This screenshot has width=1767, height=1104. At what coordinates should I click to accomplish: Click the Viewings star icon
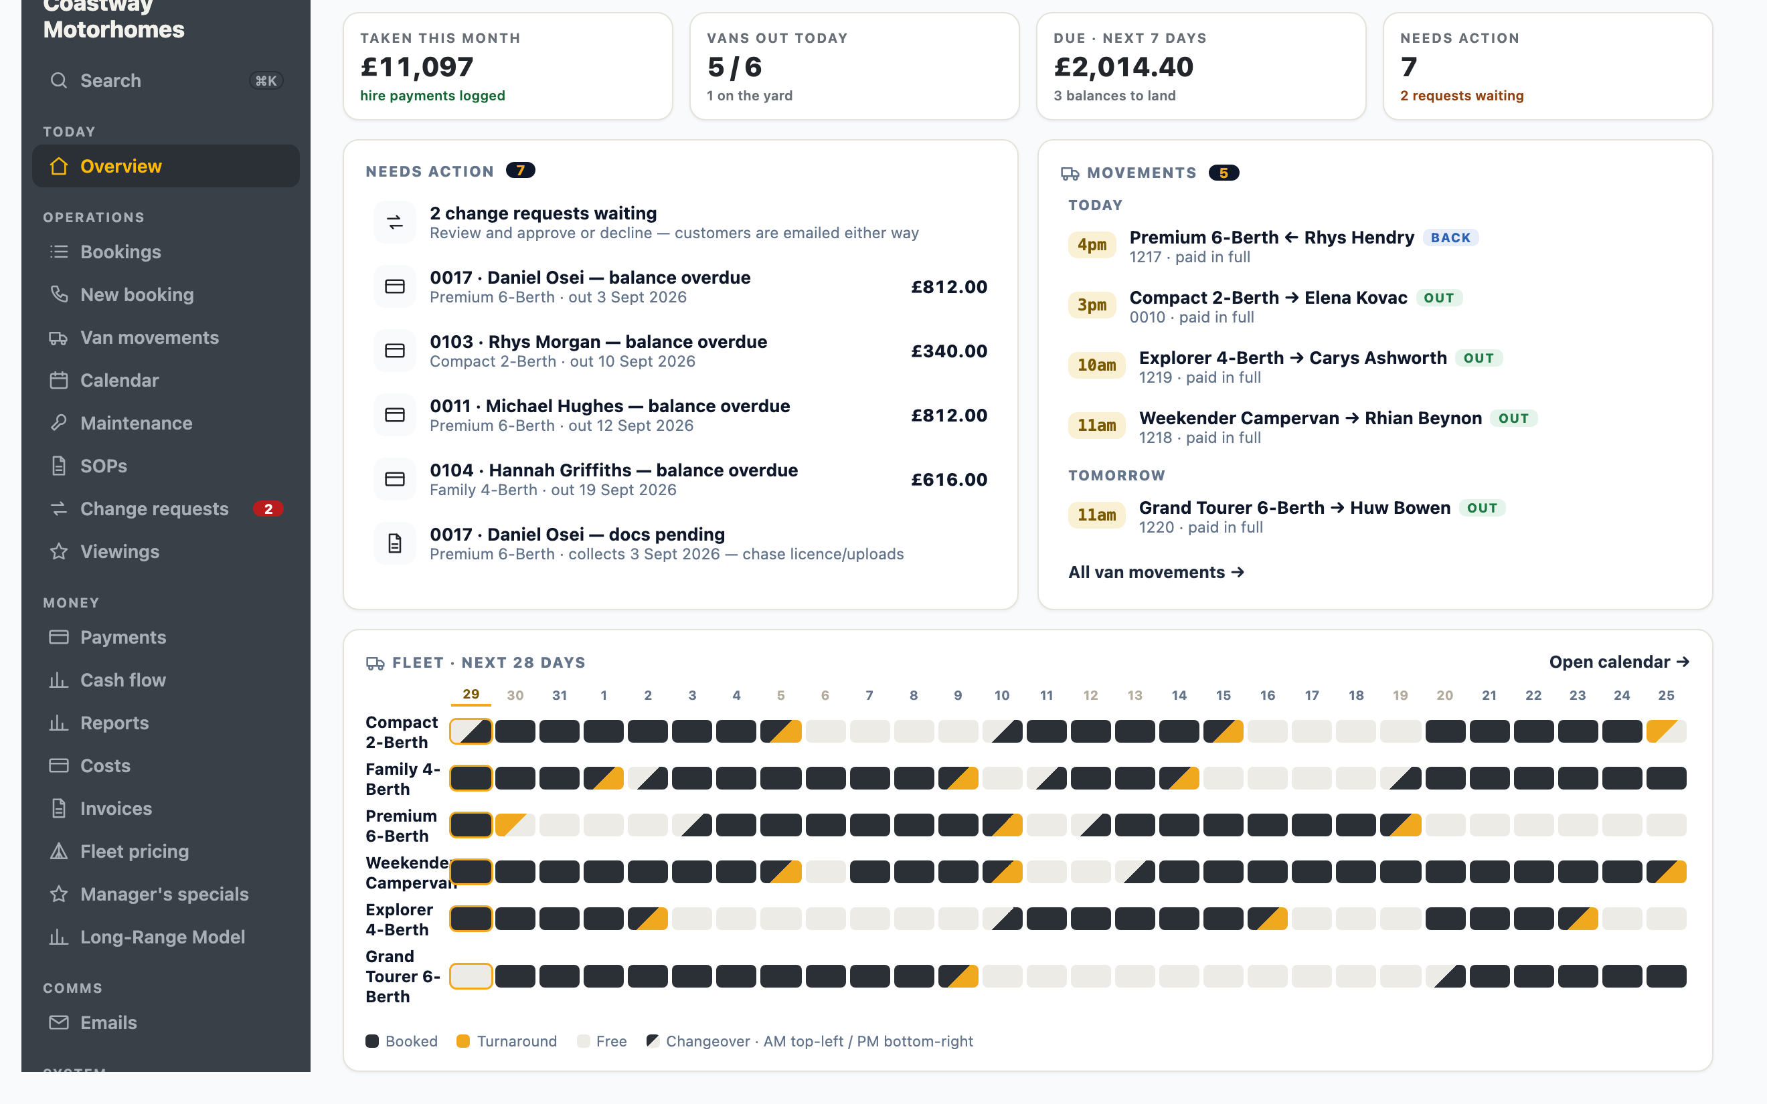pyautogui.click(x=58, y=551)
